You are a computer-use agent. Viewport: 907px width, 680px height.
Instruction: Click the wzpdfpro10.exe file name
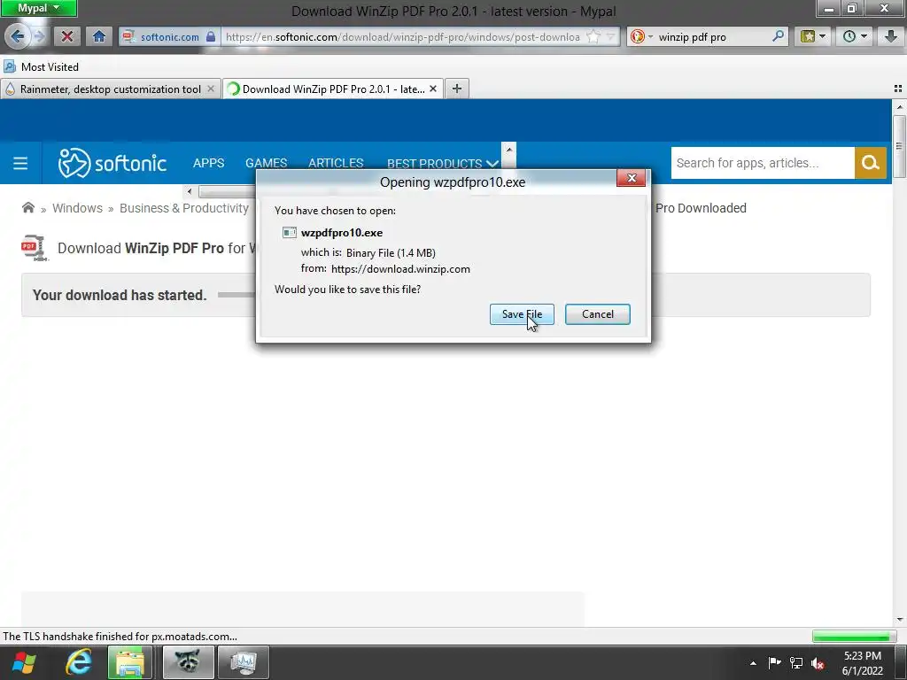[342, 233]
